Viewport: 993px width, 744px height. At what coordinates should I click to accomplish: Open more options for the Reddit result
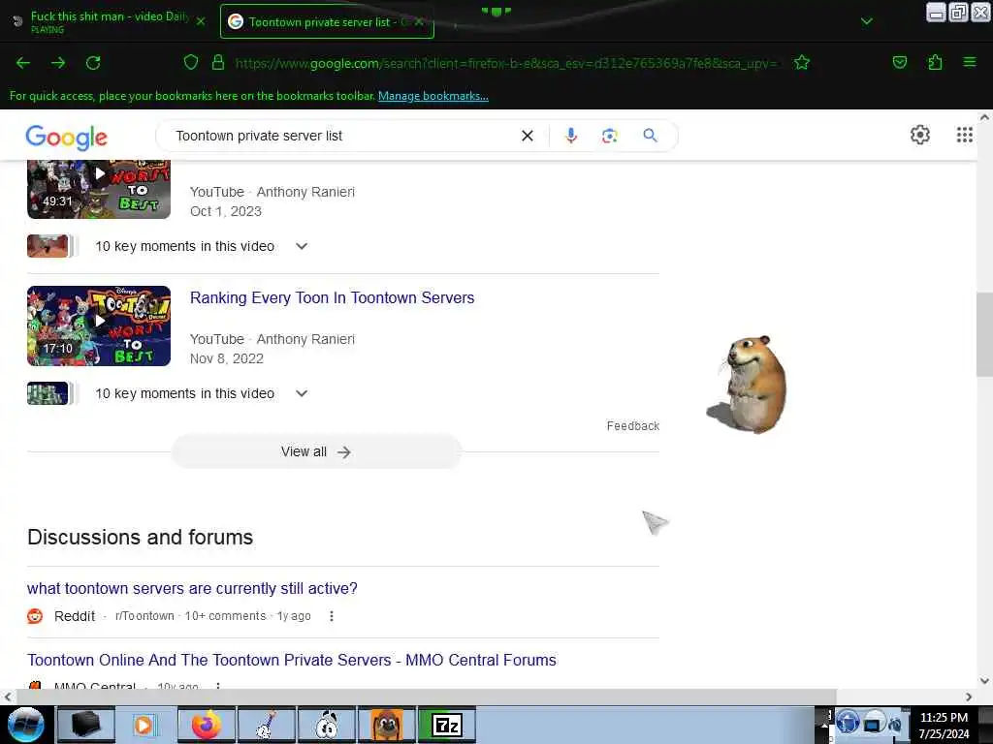pos(332,615)
